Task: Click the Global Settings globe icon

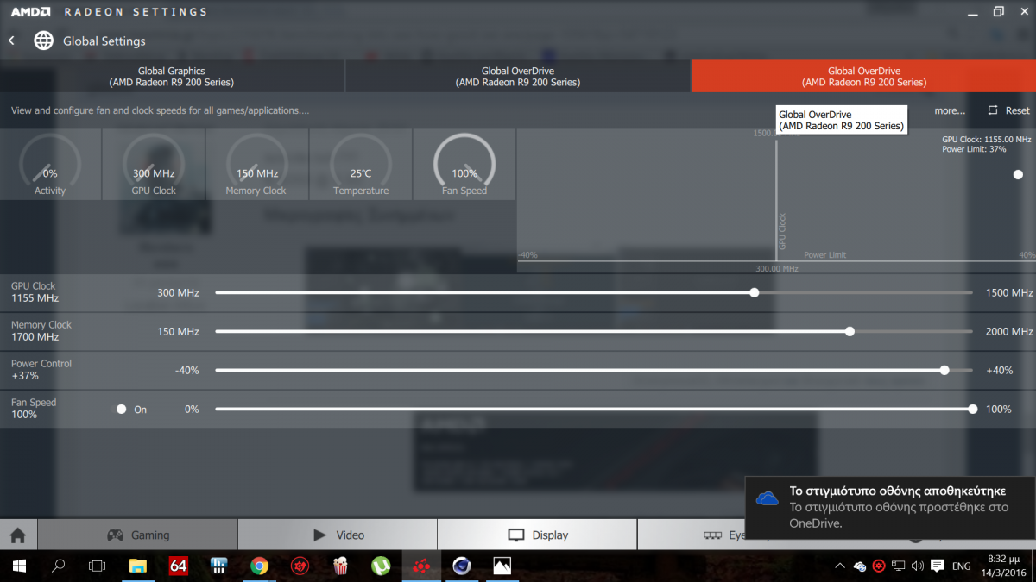Action: click(x=43, y=41)
